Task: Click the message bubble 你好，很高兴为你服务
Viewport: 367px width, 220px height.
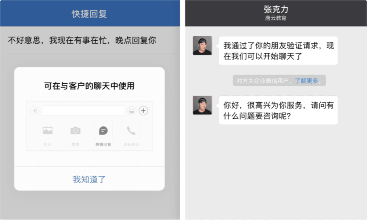Action: (x=278, y=110)
